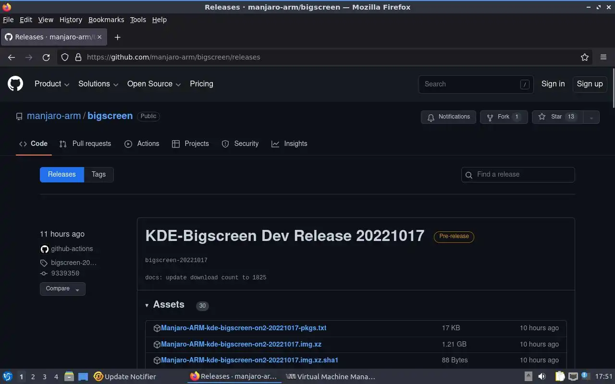This screenshot has width=615, height=384.
Task: Collapse the Assets section triangle
Action: point(147,305)
